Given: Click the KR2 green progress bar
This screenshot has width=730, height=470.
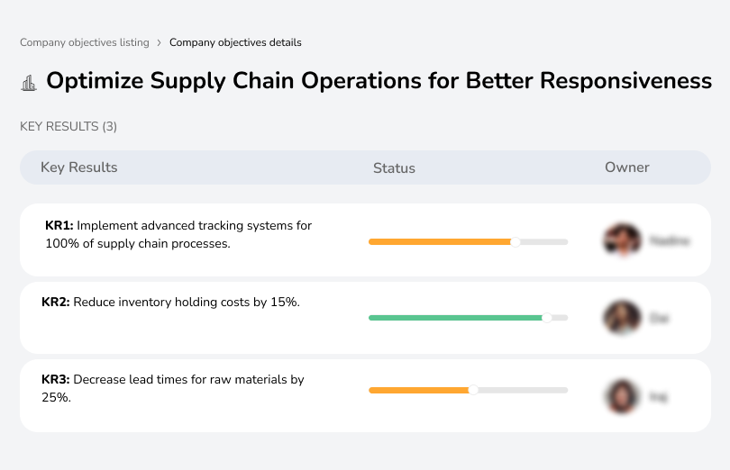Looking at the screenshot, I should click(455, 318).
